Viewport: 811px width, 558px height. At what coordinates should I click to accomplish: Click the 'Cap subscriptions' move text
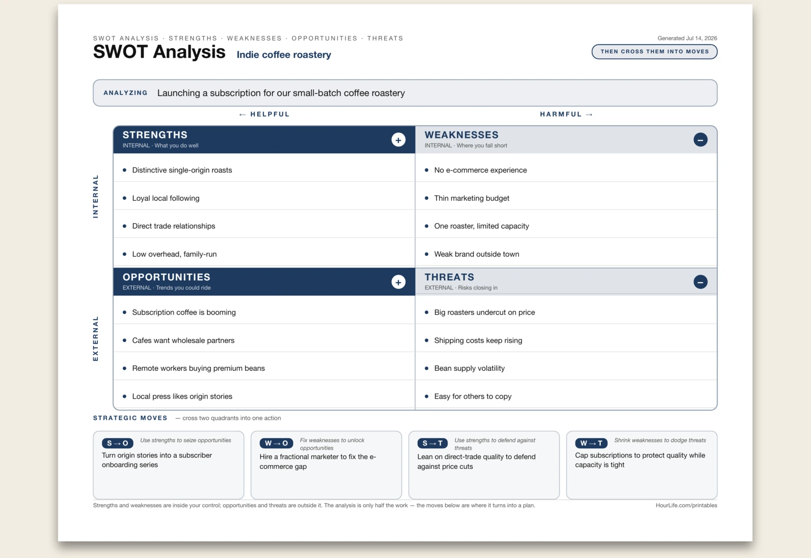pos(640,460)
